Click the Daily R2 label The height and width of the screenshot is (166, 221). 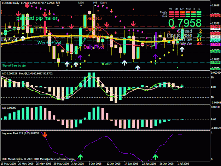(94, 29)
